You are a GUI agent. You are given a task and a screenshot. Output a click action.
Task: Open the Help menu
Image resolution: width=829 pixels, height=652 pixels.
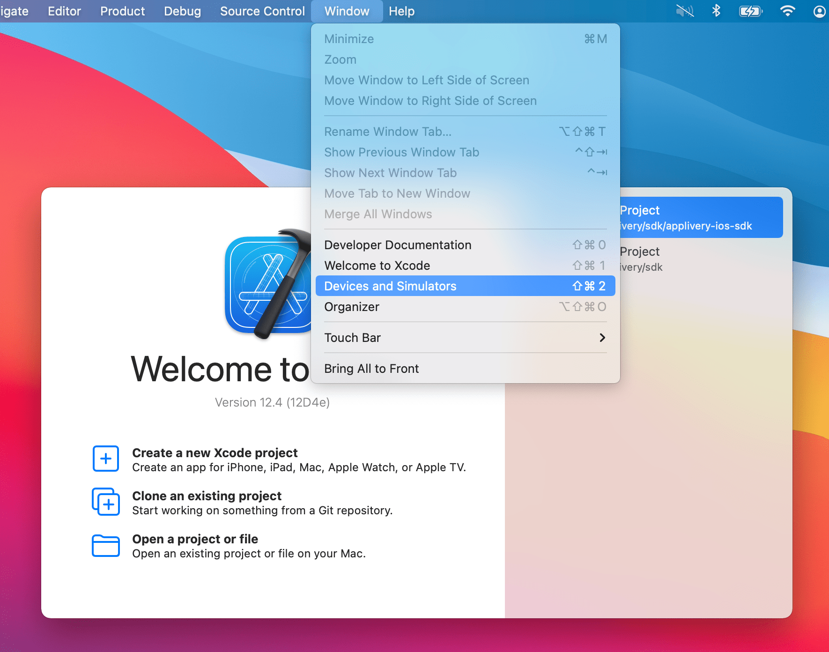(401, 11)
